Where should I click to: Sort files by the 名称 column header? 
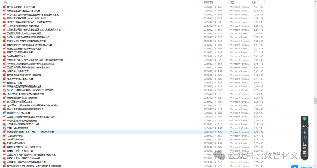tap(5, 2)
